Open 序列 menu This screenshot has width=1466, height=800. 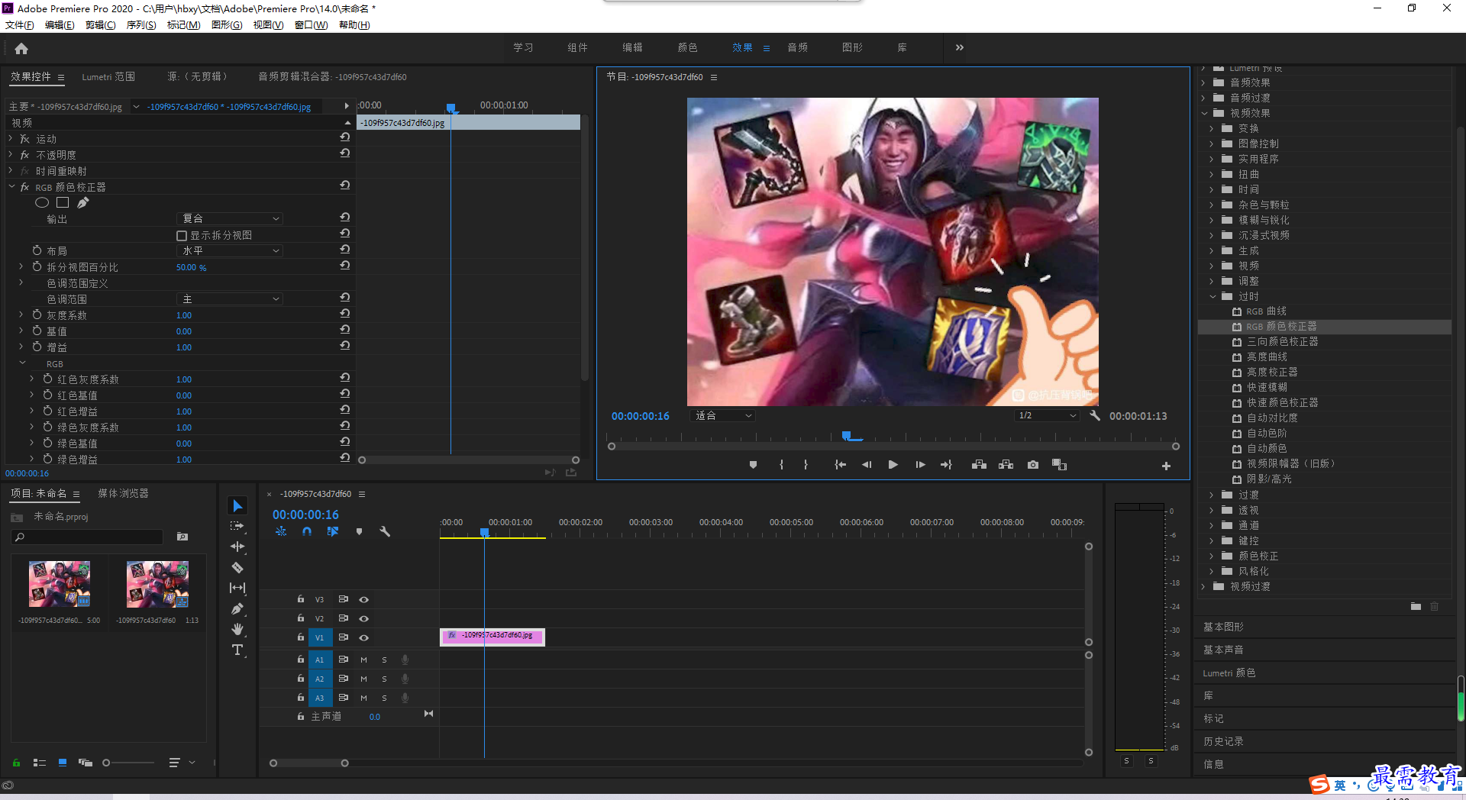pyautogui.click(x=141, y=25)
